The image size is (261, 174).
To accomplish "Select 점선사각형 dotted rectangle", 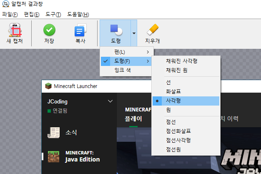I will (x=186, y=140).
